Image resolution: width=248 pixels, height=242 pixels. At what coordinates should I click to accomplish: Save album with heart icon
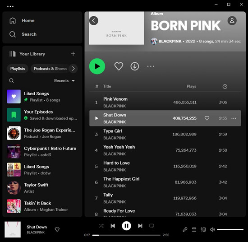(119, 66)
